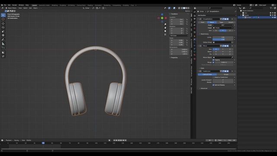Toggle SimpleDeform Axis Y button

(223, 31)
